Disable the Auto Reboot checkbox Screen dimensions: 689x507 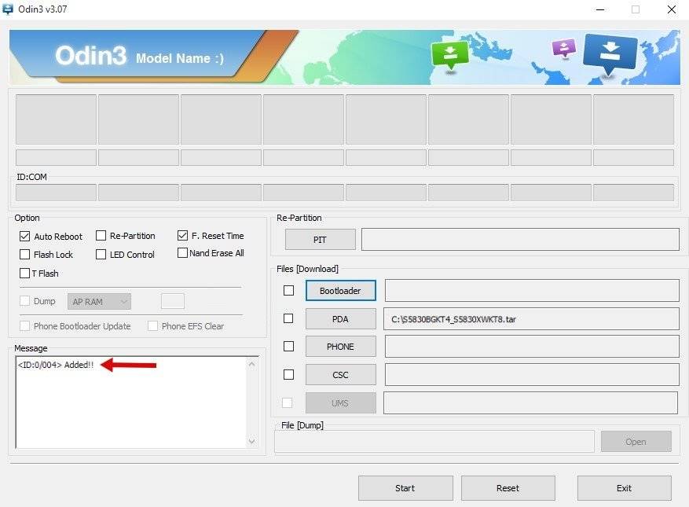pyautogui.click(x=24, y=236)
